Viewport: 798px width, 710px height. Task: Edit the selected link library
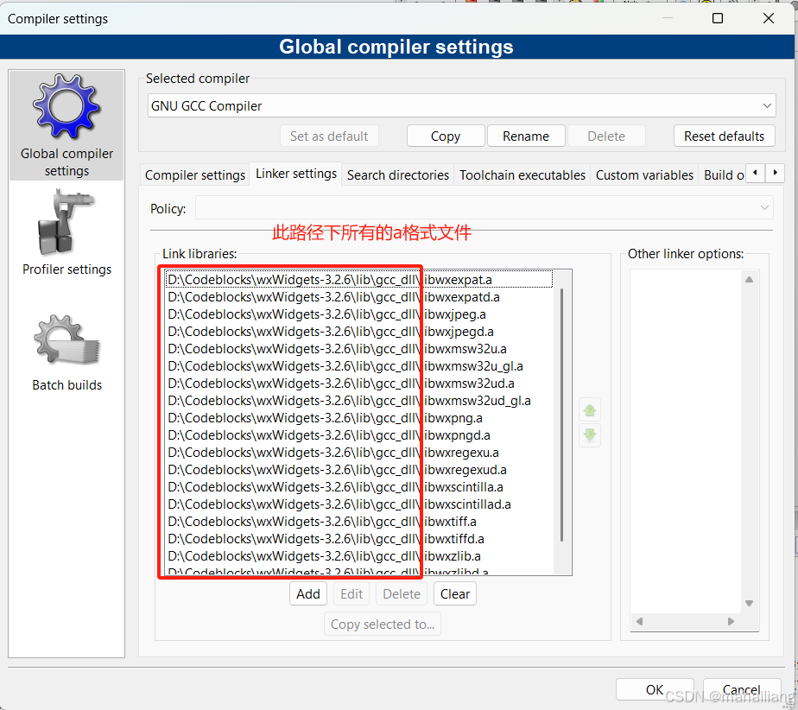pos(351,594)
